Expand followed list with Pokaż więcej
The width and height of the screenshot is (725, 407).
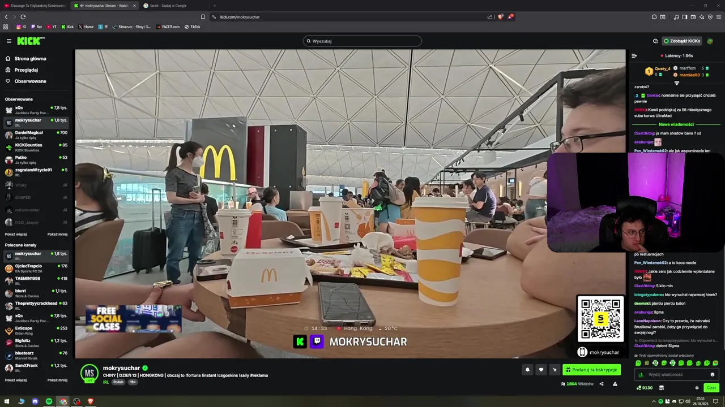point(16,234)
